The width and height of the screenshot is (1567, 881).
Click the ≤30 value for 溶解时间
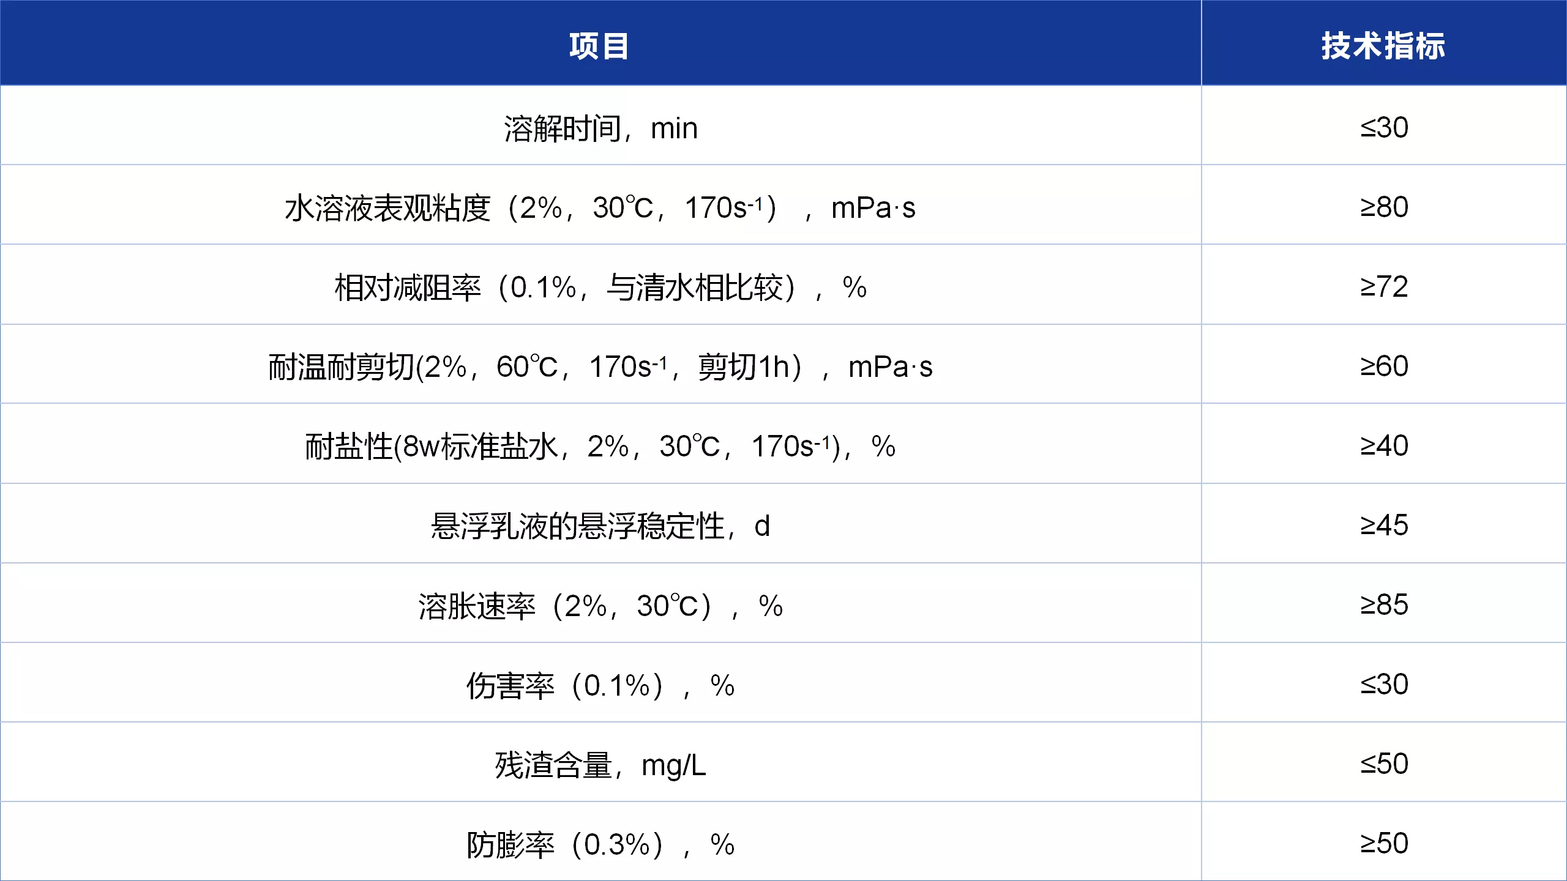pyautogui.click(x=1384, y=127)
